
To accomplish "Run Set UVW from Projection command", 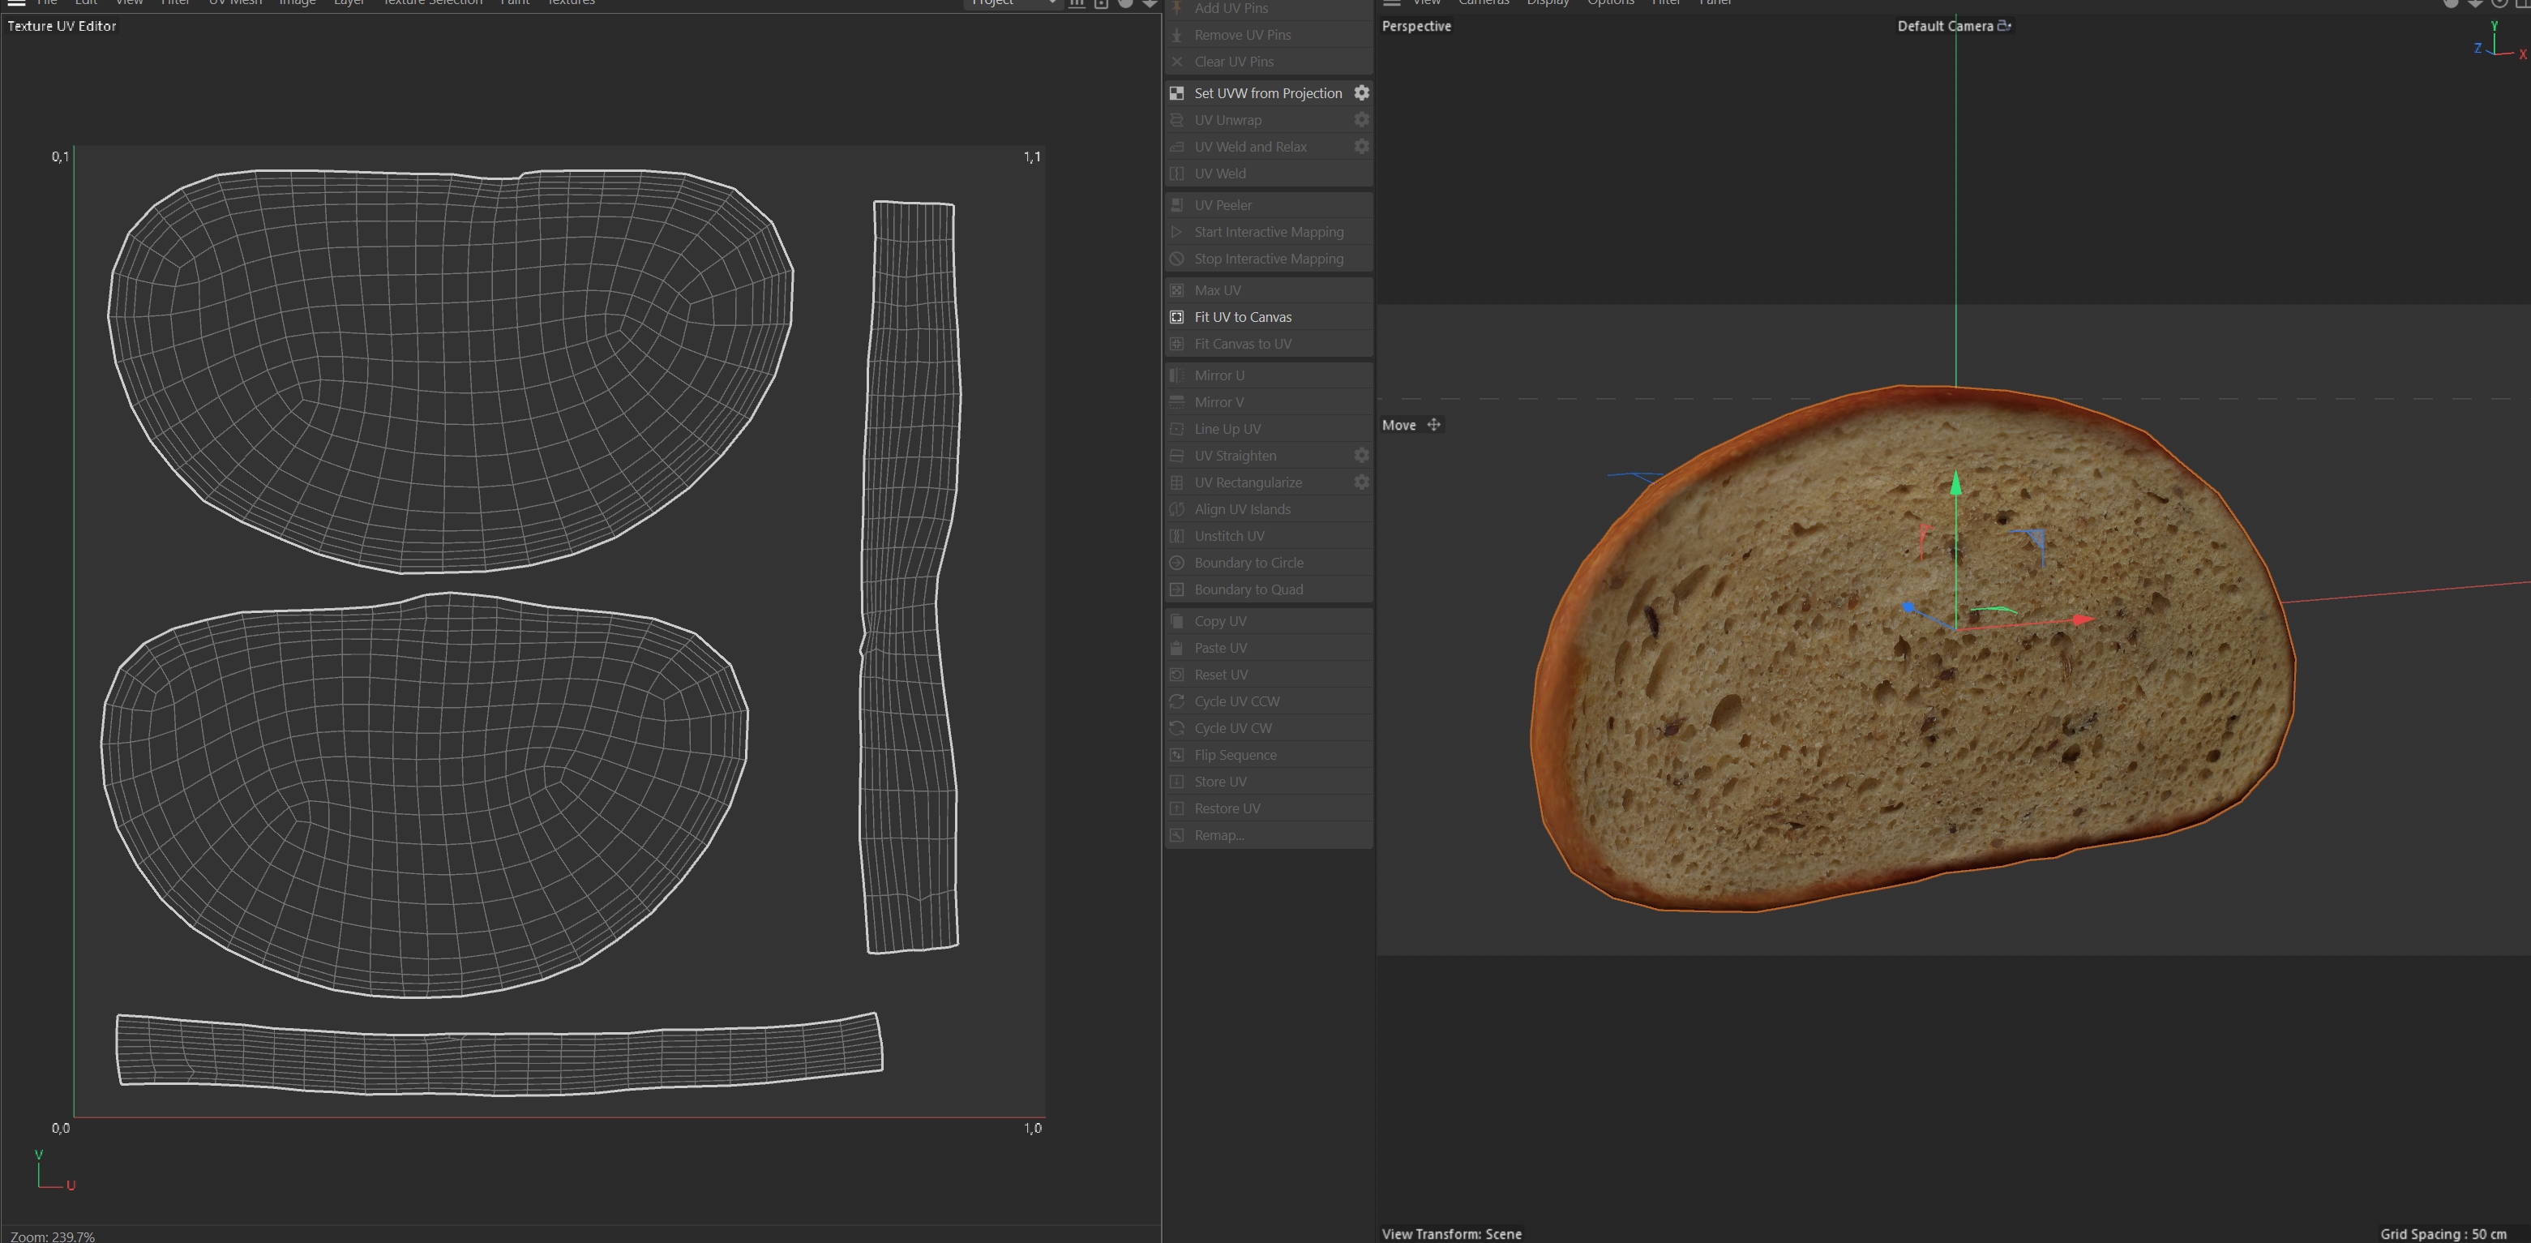I will pos(1267,93).
